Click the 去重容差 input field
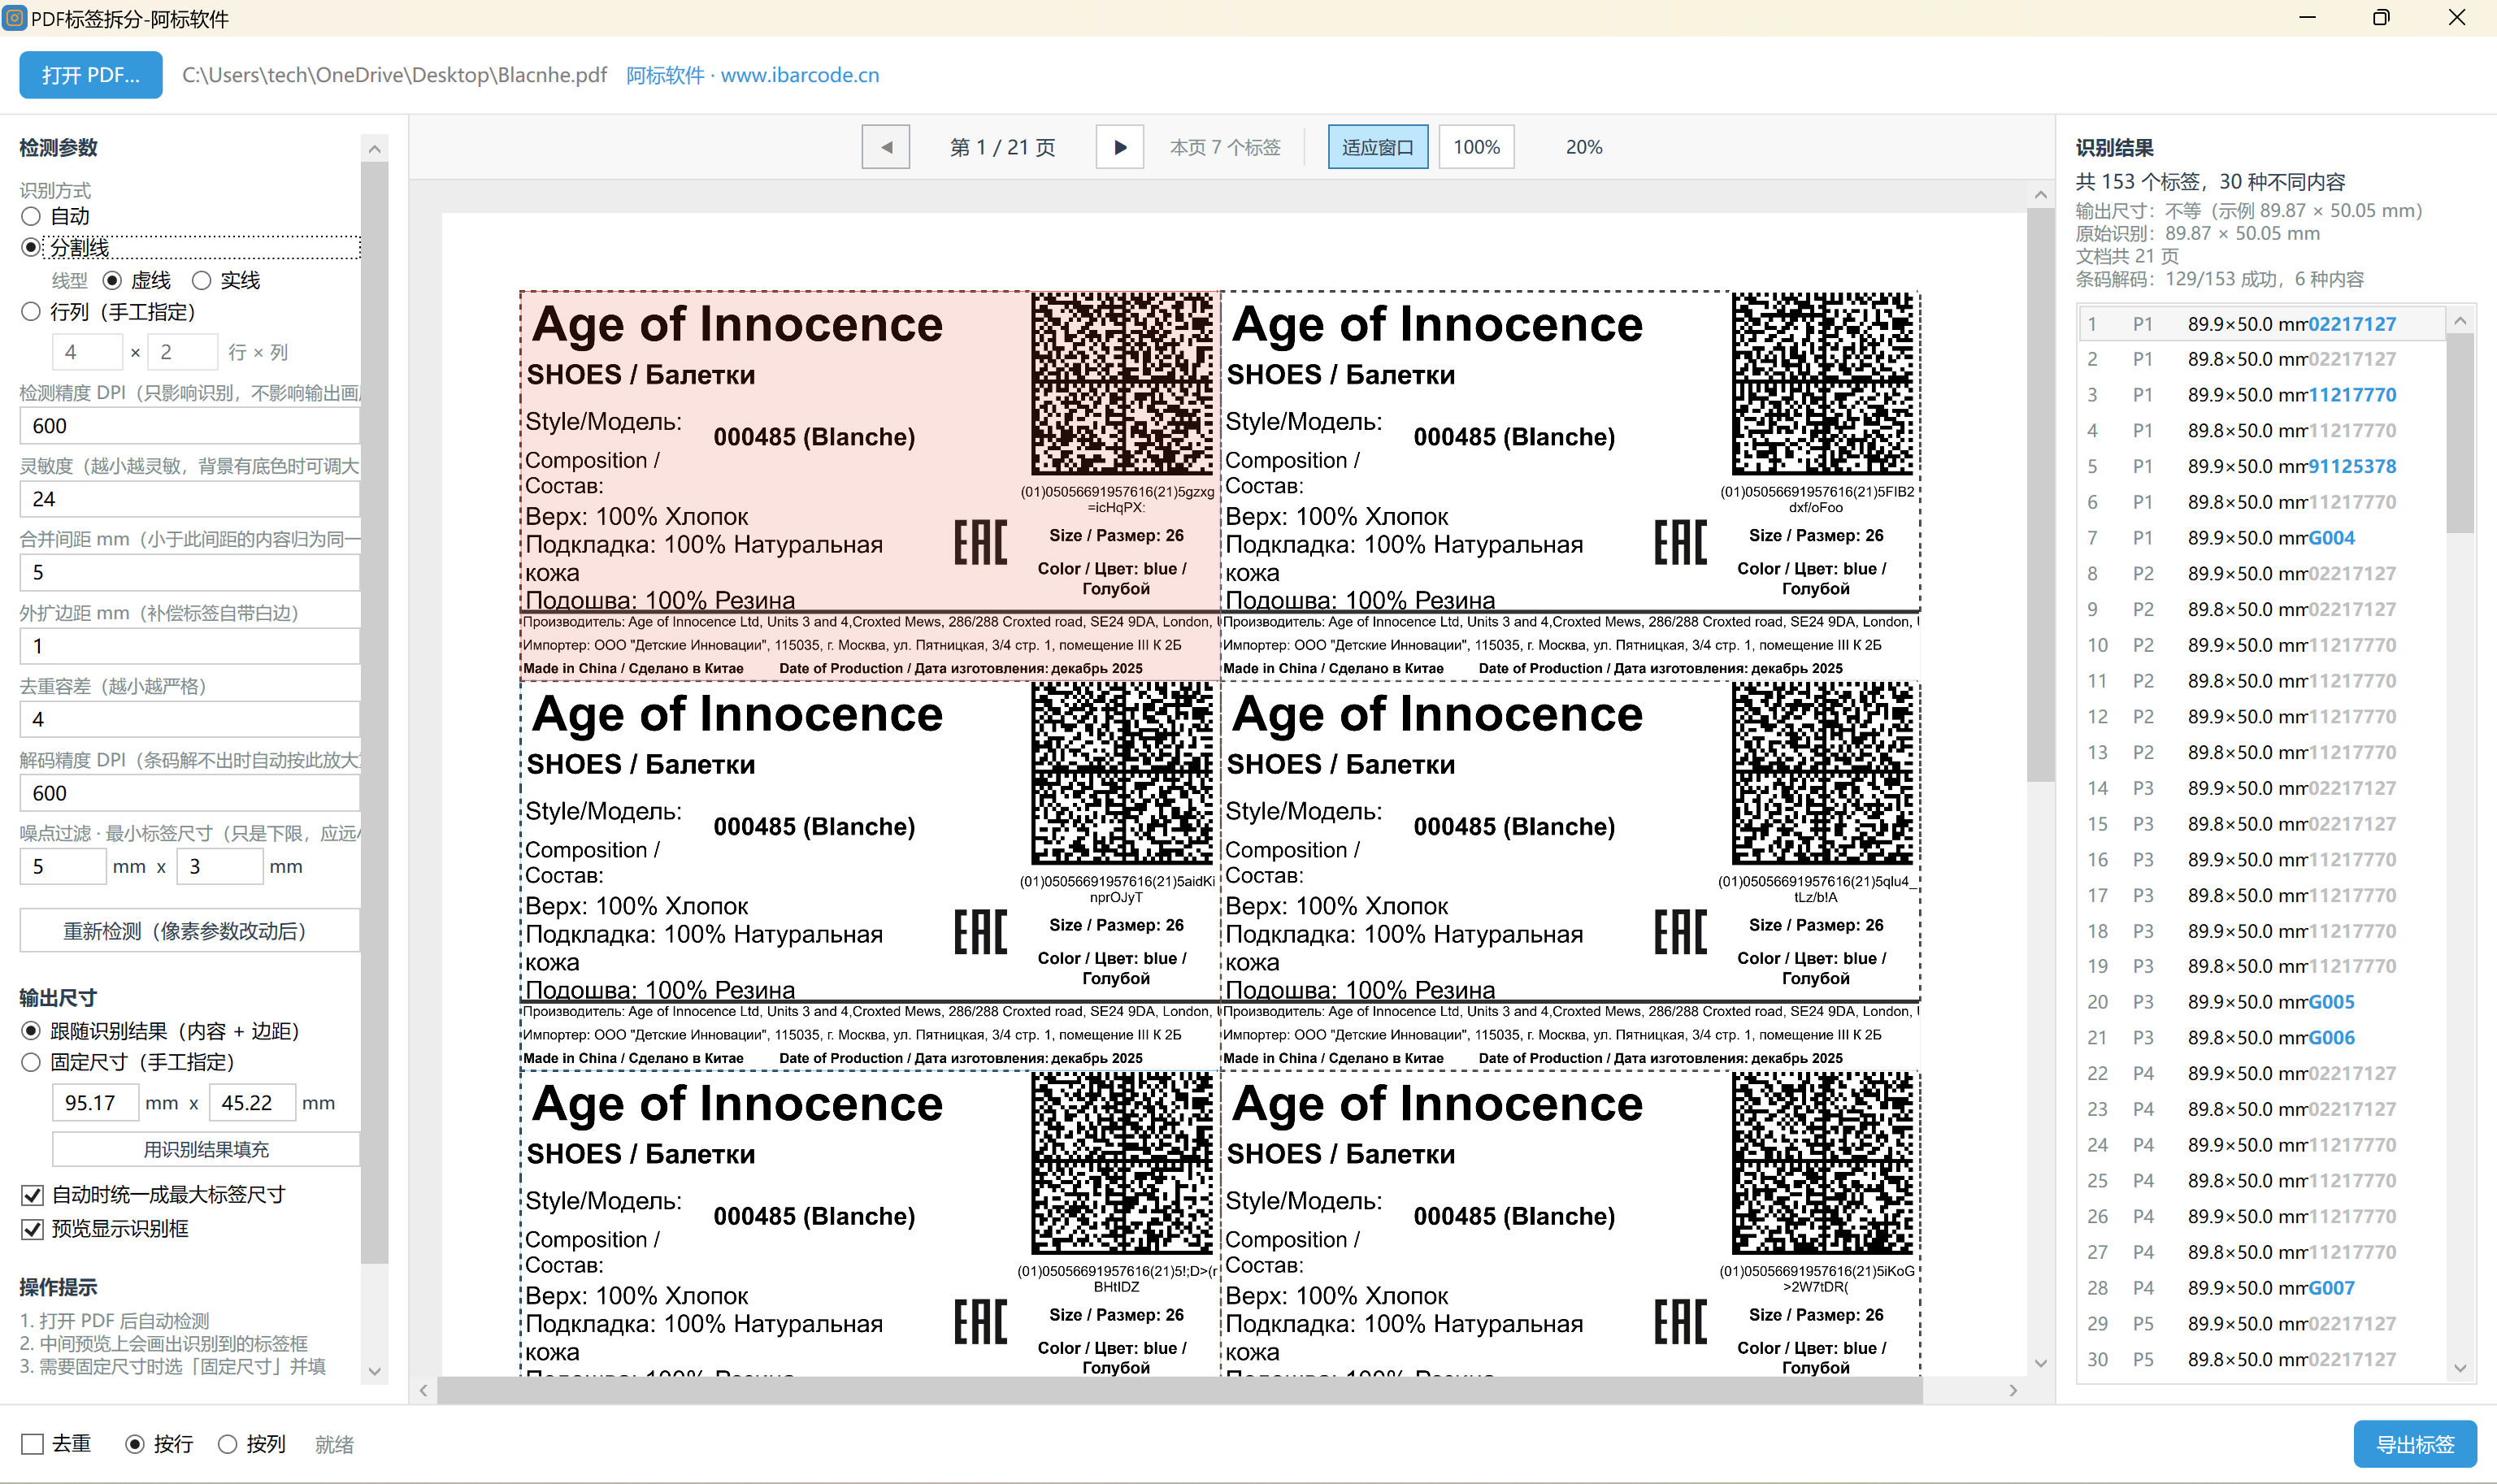The height and width of the screenshot is (1484, 2497). (x=189, y=719)
